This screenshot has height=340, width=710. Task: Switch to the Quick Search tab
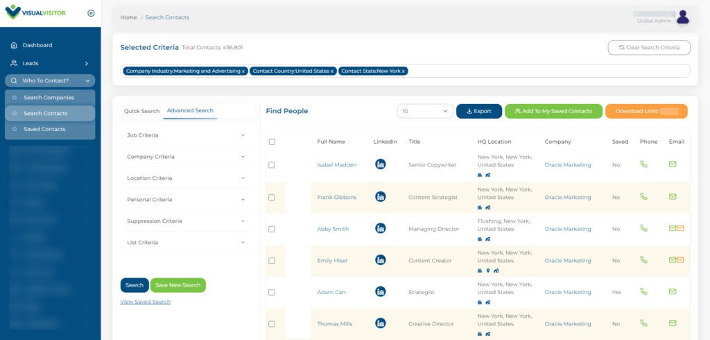[x=141, y=111]
